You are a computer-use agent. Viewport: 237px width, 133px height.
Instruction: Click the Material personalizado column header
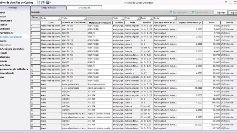(100, 23)
